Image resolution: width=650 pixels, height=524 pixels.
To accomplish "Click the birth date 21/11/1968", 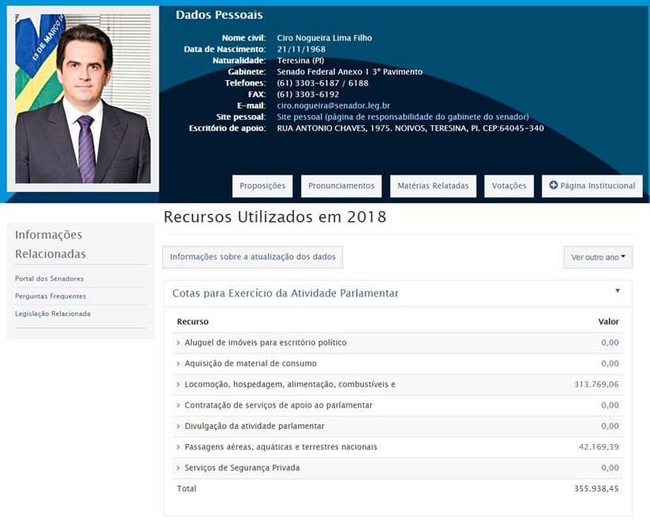I will click(x=301, y=49).
